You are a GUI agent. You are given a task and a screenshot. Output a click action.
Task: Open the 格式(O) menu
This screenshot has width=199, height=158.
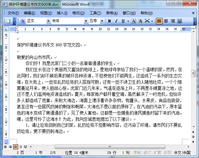click(78, 13)
